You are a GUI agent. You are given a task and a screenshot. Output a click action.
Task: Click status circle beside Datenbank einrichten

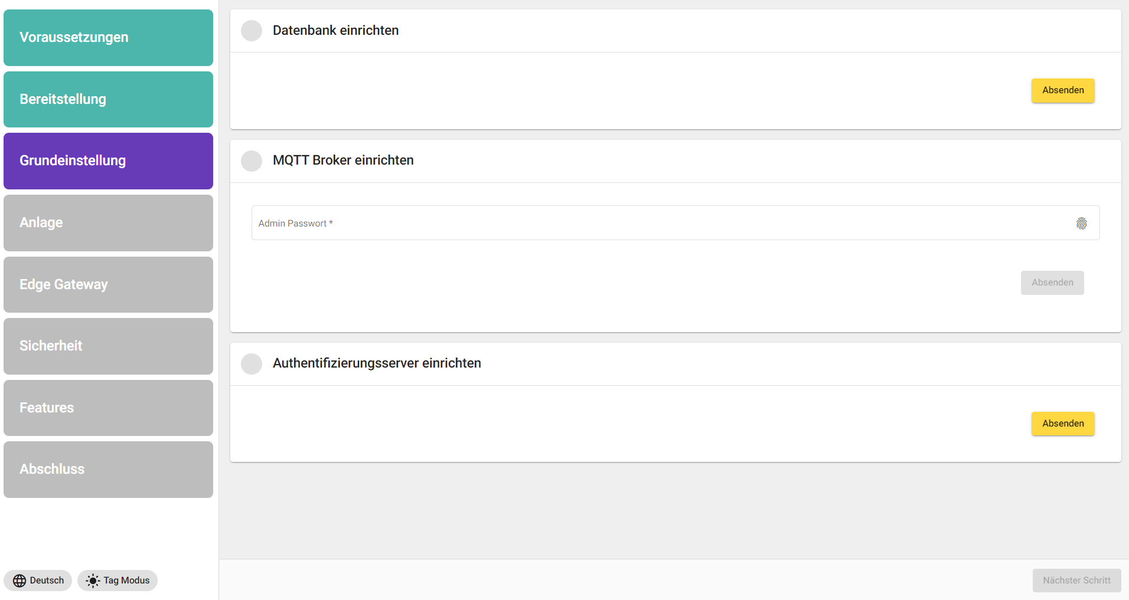tap(252, 31)
